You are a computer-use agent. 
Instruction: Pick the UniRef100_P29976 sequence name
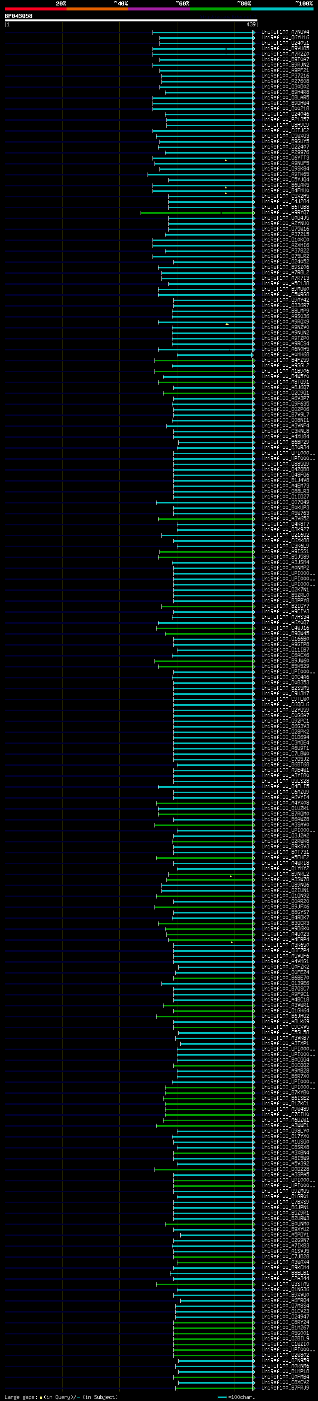click(285, 152)
